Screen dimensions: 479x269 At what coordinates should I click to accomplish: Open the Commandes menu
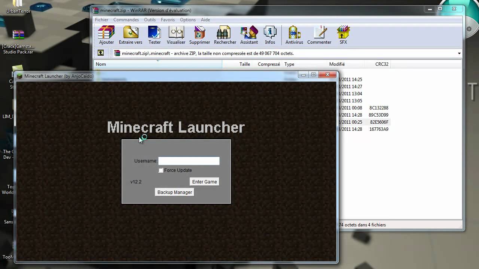pyautogui.click(x=126, y=20)
